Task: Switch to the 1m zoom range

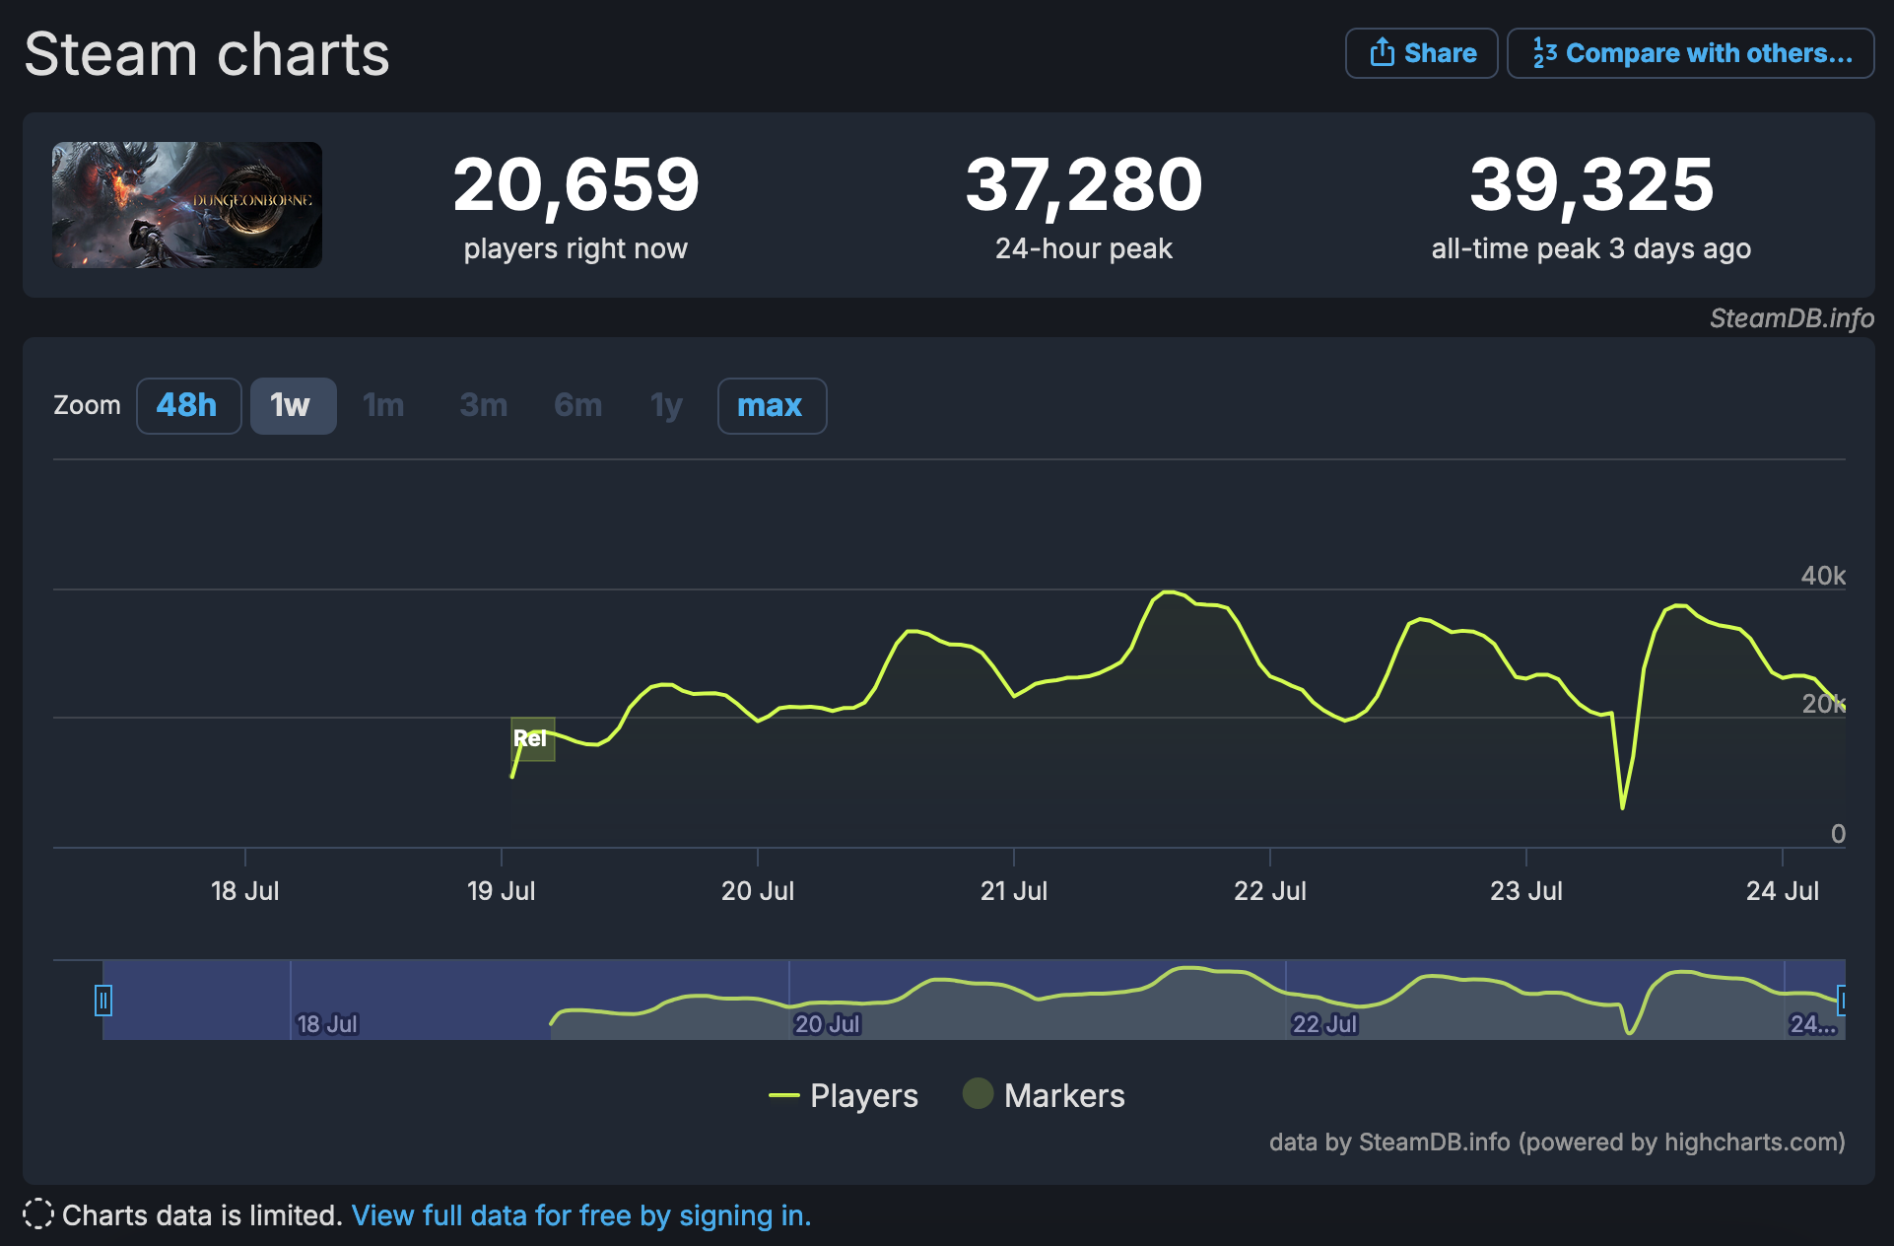Action: tap(383, 405)
